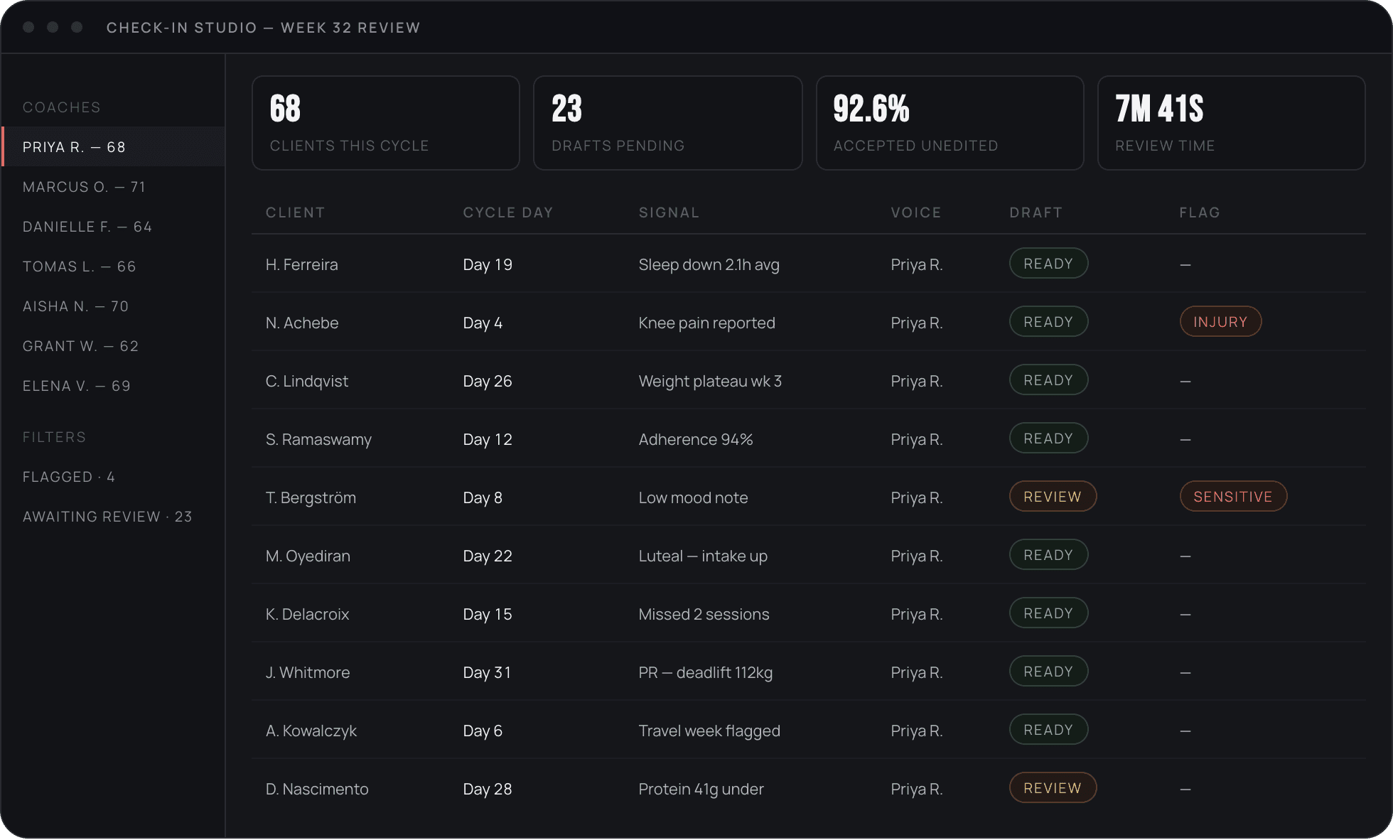This screenshot has height=840, width=1393.
Task: Open Danielle F. coach list
Action: [114, 227]
